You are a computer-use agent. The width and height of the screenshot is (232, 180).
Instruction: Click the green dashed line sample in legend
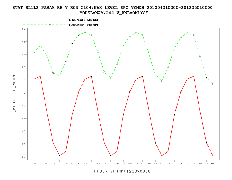(x=45, y=25)
